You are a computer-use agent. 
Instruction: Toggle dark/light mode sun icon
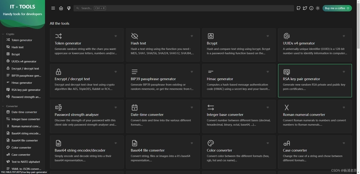(318, 8)
